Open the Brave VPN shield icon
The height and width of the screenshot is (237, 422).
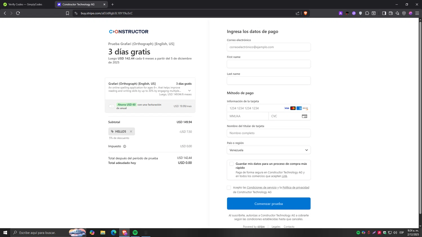coord(404,13)
